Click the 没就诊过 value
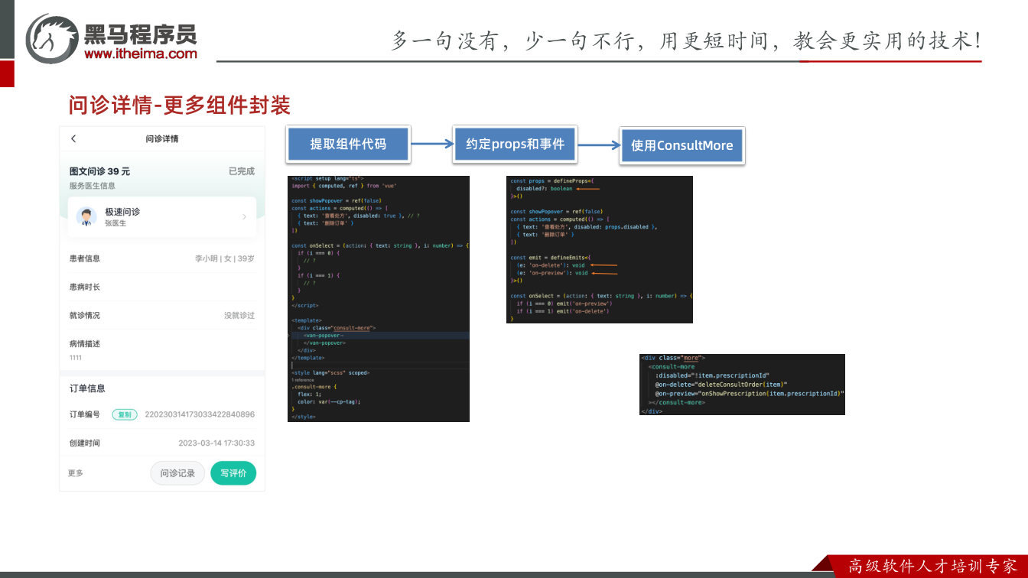Screen dimensions: 1028x578 (239, 315)
